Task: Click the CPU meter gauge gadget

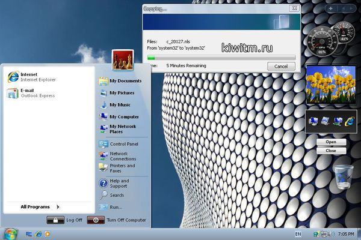Action: pos(321,42)
